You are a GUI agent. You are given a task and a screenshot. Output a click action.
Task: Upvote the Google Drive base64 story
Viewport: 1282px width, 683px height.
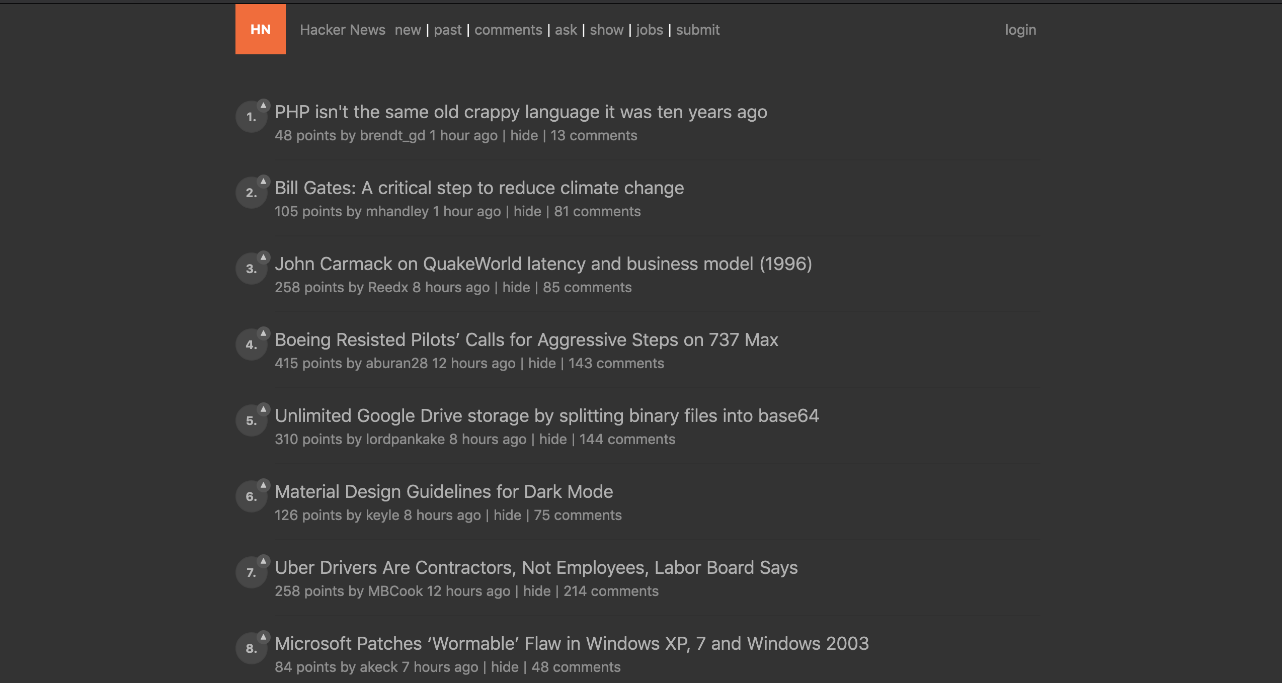264,409
